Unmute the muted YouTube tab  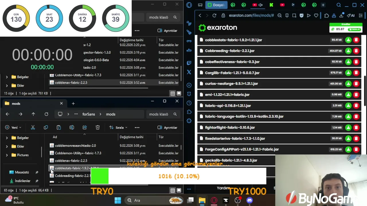click(261, 5)
